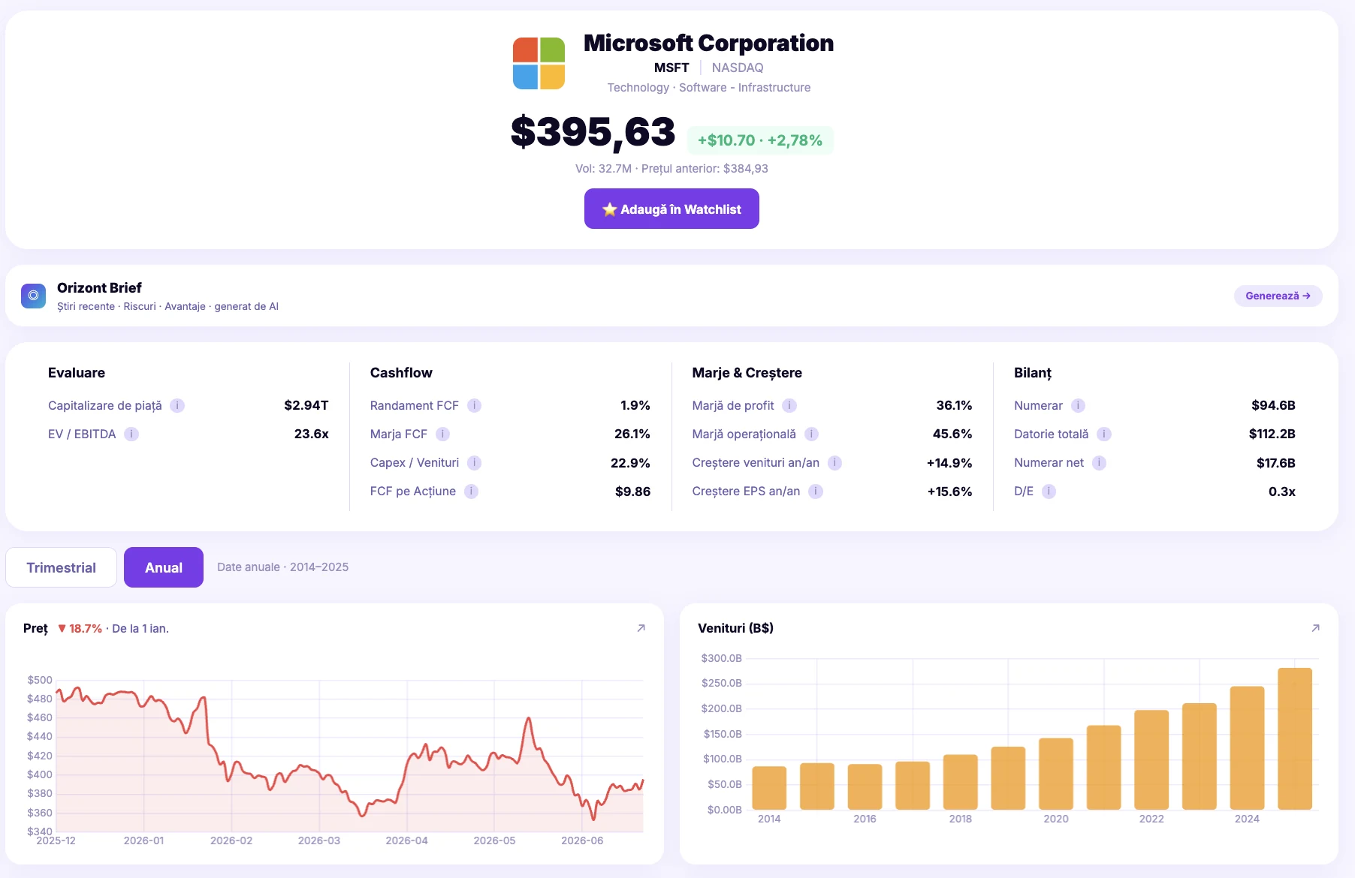Click the Venituri (B$) chart title

click(x=735, y=628)
